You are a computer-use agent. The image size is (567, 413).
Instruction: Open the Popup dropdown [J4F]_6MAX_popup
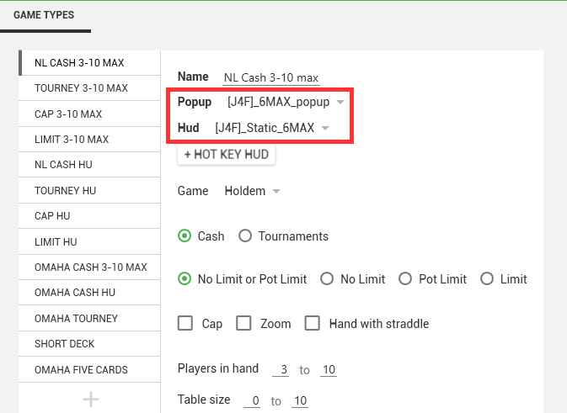coord(285,102)
